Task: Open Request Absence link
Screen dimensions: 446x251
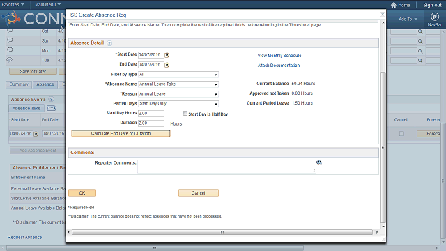Action: coord(25,237)
